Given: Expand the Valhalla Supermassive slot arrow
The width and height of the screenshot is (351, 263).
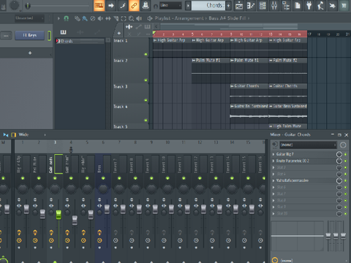Looking at the screenshot, I should [273, 180].
